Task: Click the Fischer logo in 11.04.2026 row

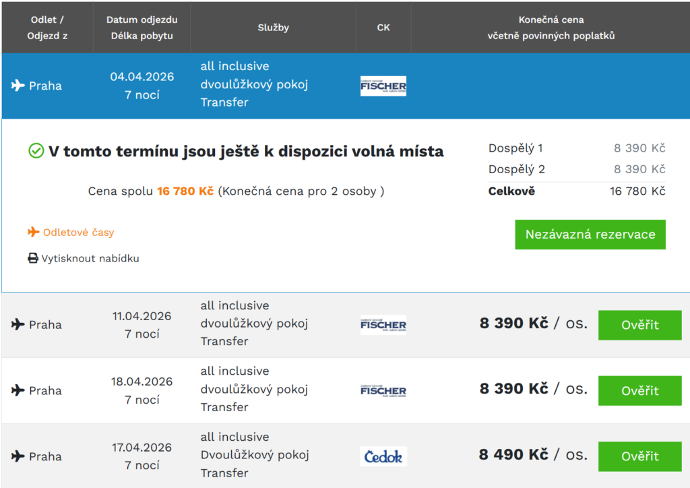Action: 383,325
